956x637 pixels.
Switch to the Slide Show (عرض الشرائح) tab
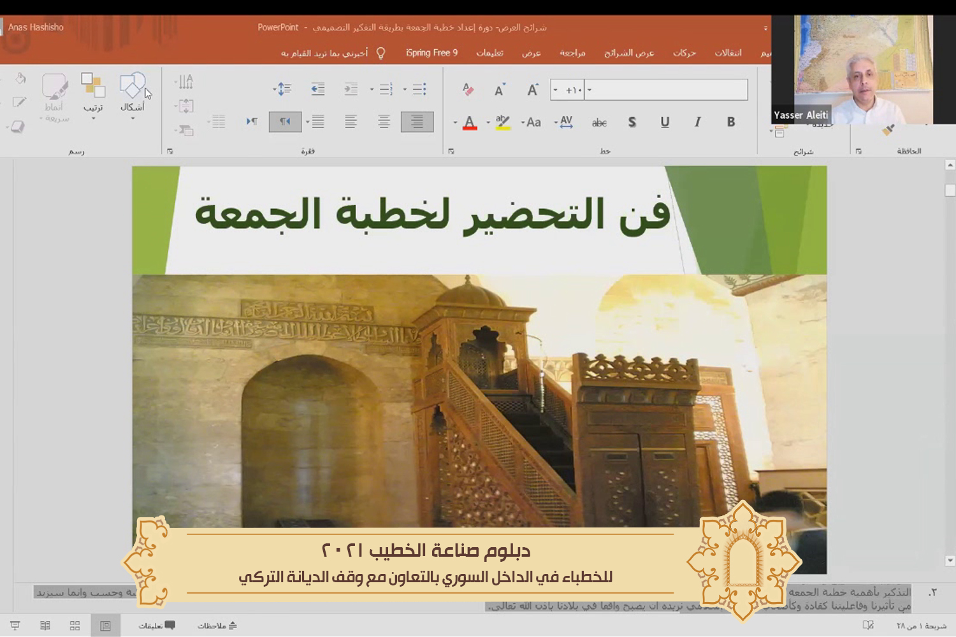(x=629, y=53)
